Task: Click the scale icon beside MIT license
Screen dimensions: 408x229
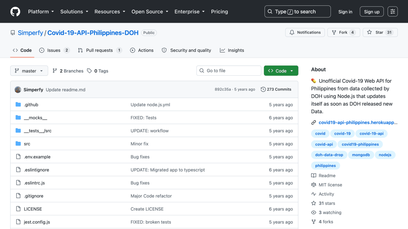Action: [313, 185]
